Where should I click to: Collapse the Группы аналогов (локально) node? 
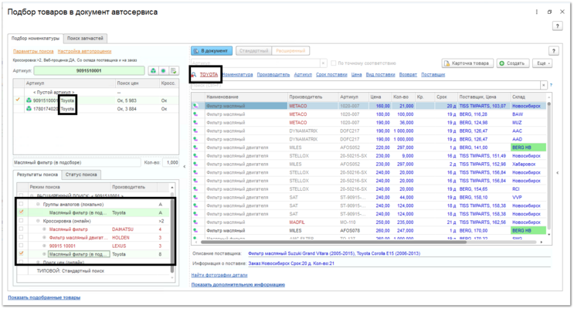pos(38,204)
